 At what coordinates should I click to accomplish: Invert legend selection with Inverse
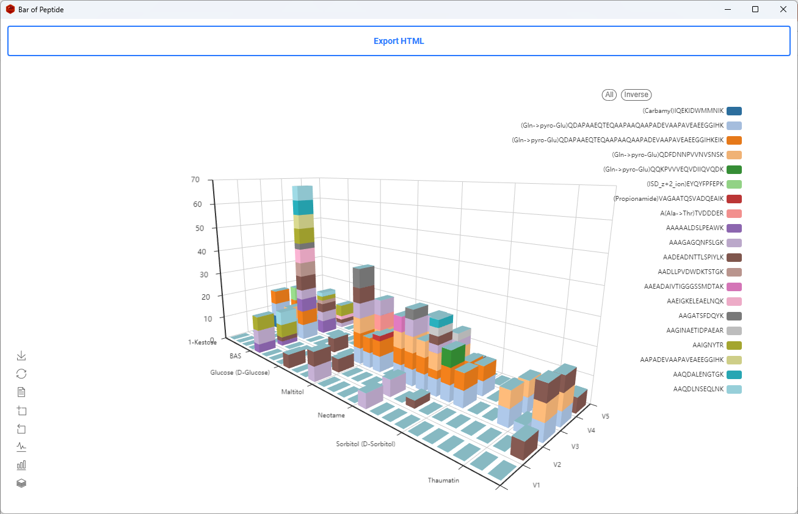636,95
